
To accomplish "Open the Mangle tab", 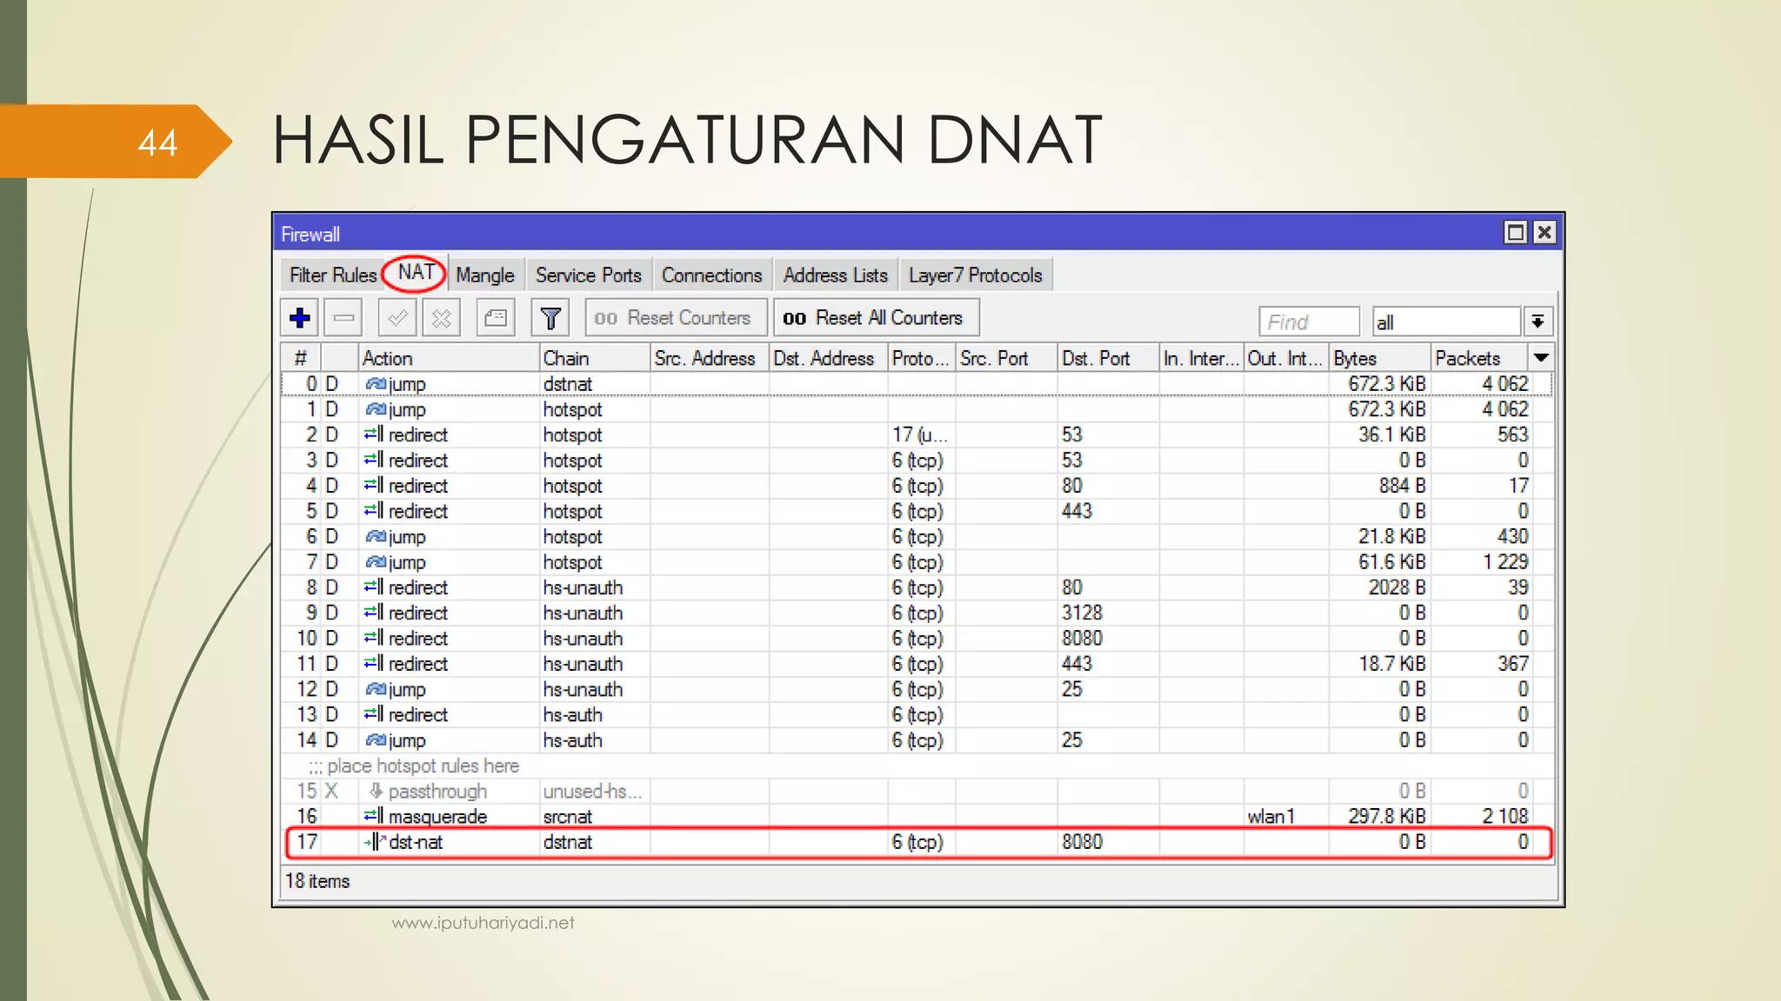I will pyautogui.click(x=484, y=275).
